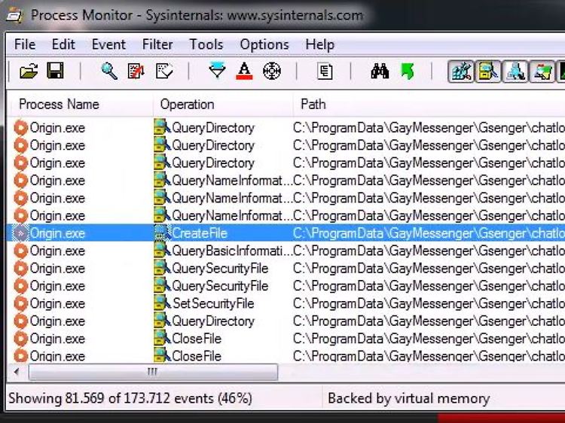Select the crosshair target window icon
565x423 pixels.
point(272,71)
